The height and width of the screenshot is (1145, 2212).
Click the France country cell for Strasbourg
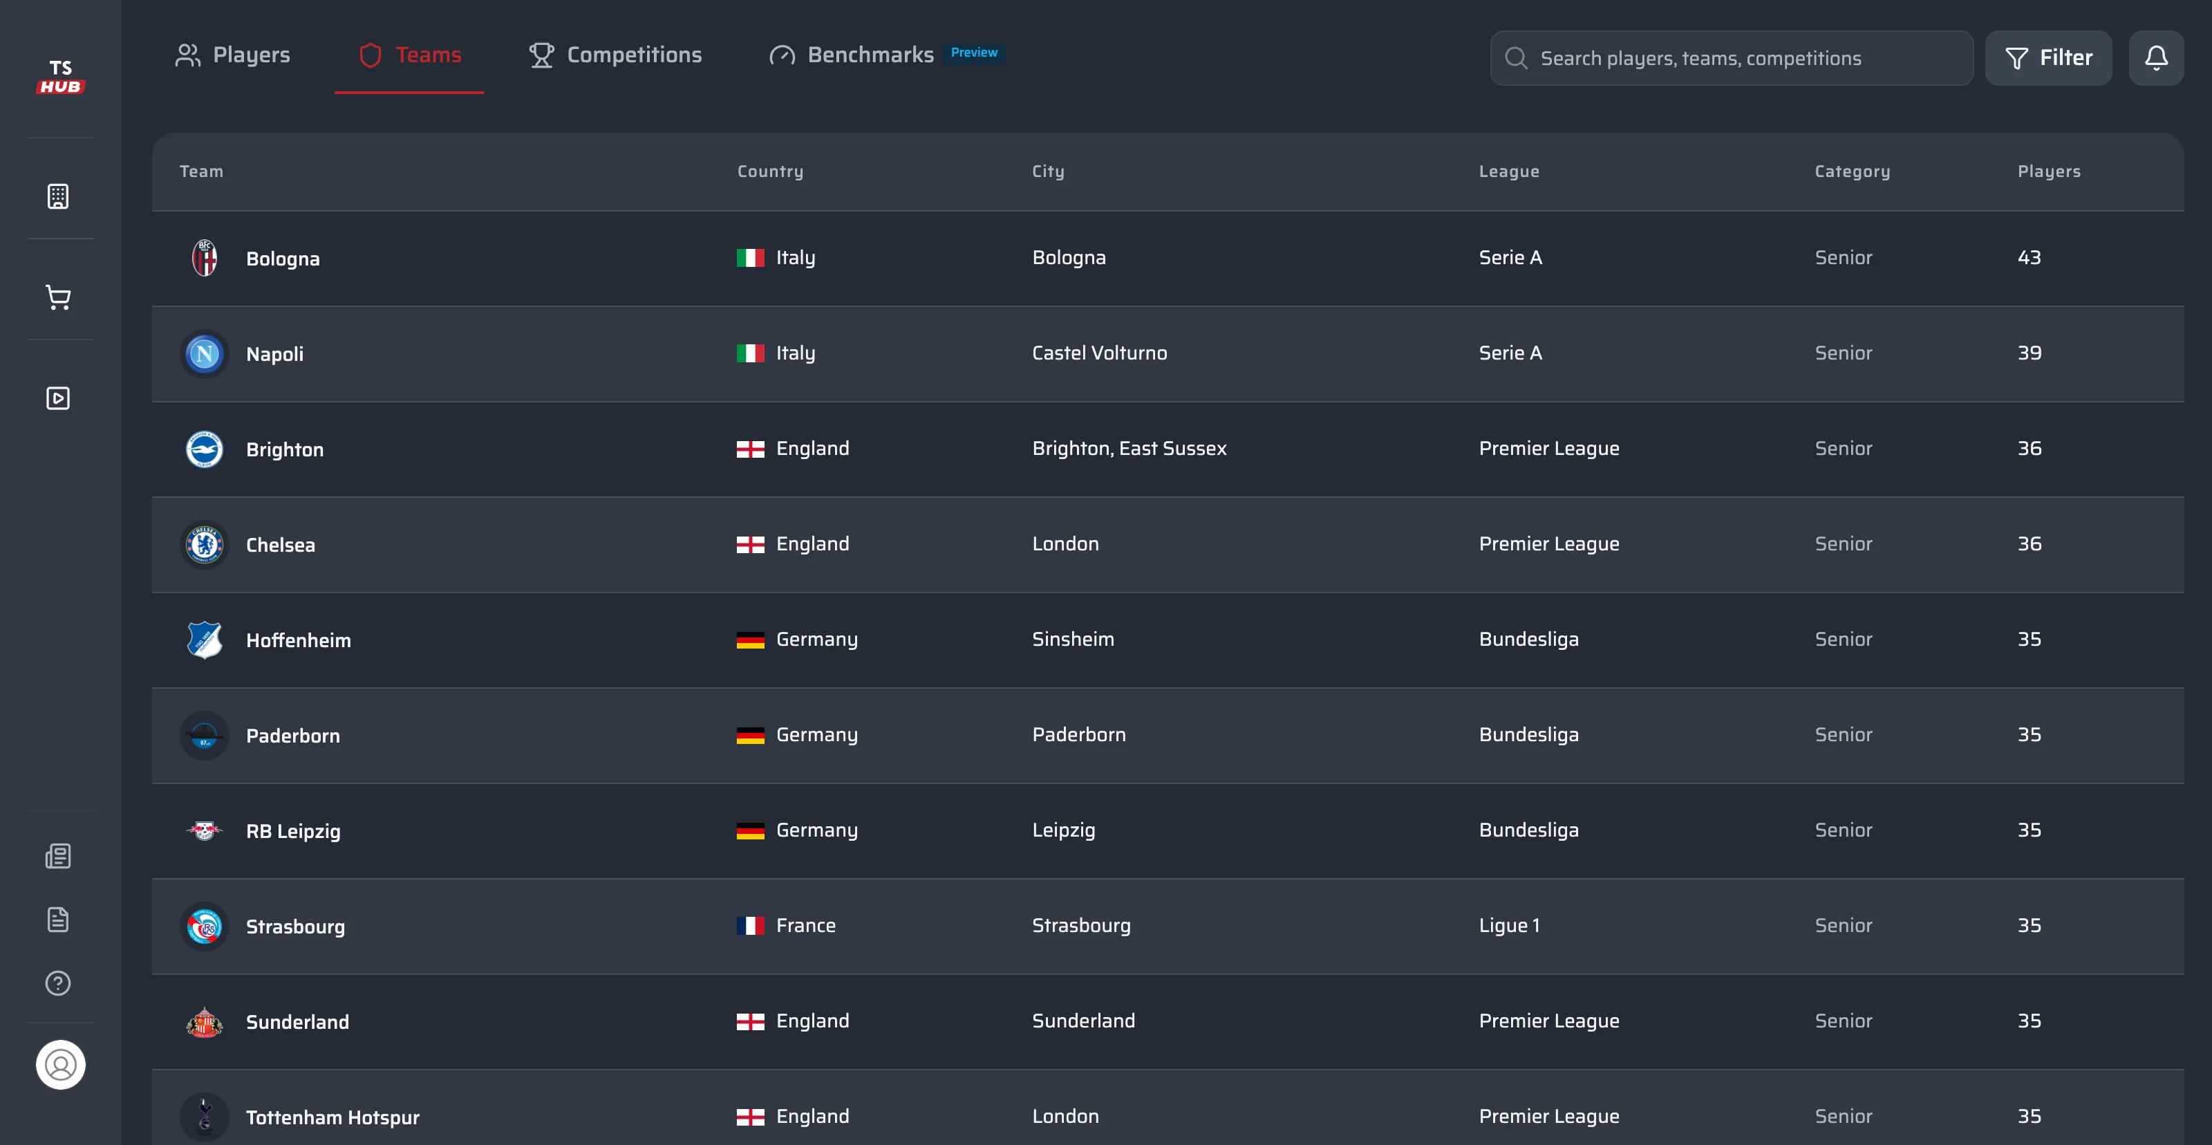coord(786,925)
